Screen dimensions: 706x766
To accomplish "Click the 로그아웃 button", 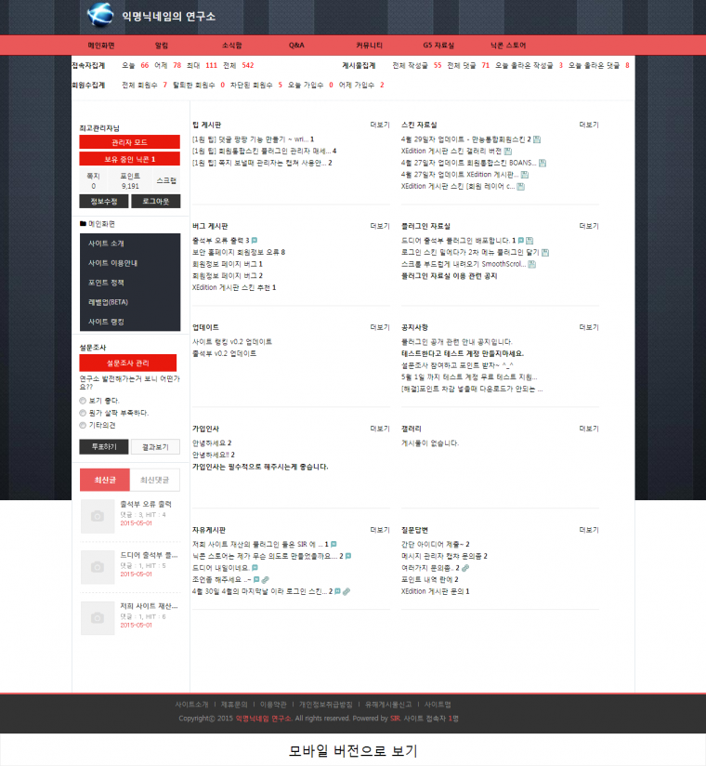I will pyautogui.click(x=156, y=202).
